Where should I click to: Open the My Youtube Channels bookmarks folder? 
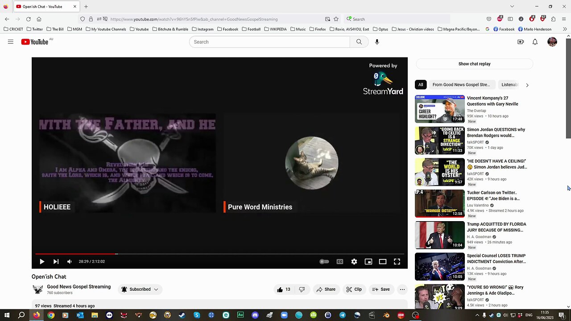click(x=106, y=29)
